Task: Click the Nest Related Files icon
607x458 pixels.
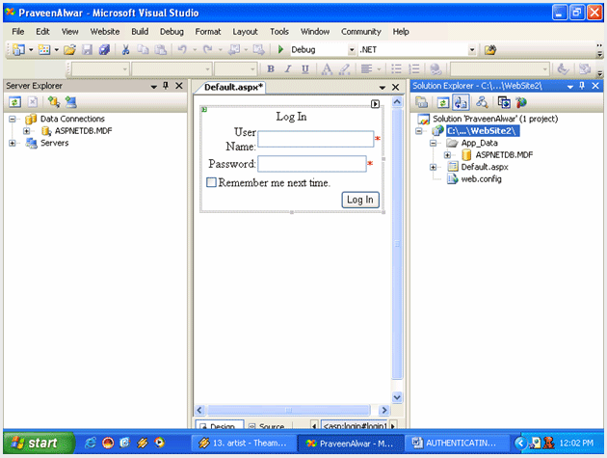Action: pos(461,102)
